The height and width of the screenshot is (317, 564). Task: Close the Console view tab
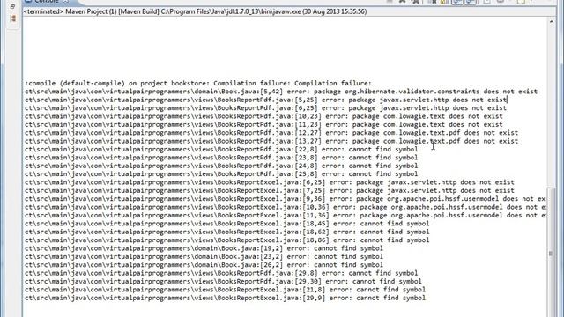pos(66,2)
